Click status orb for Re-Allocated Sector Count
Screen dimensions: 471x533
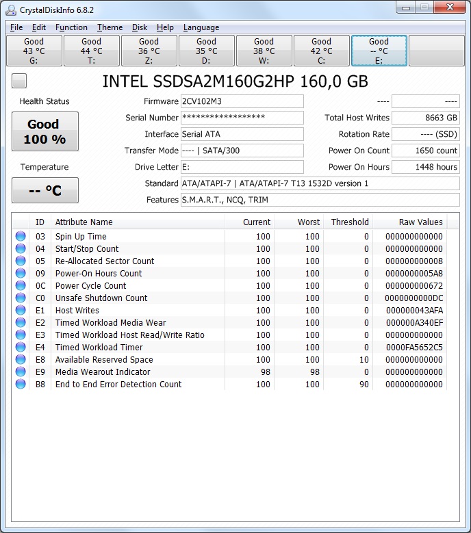coord(21,261)
